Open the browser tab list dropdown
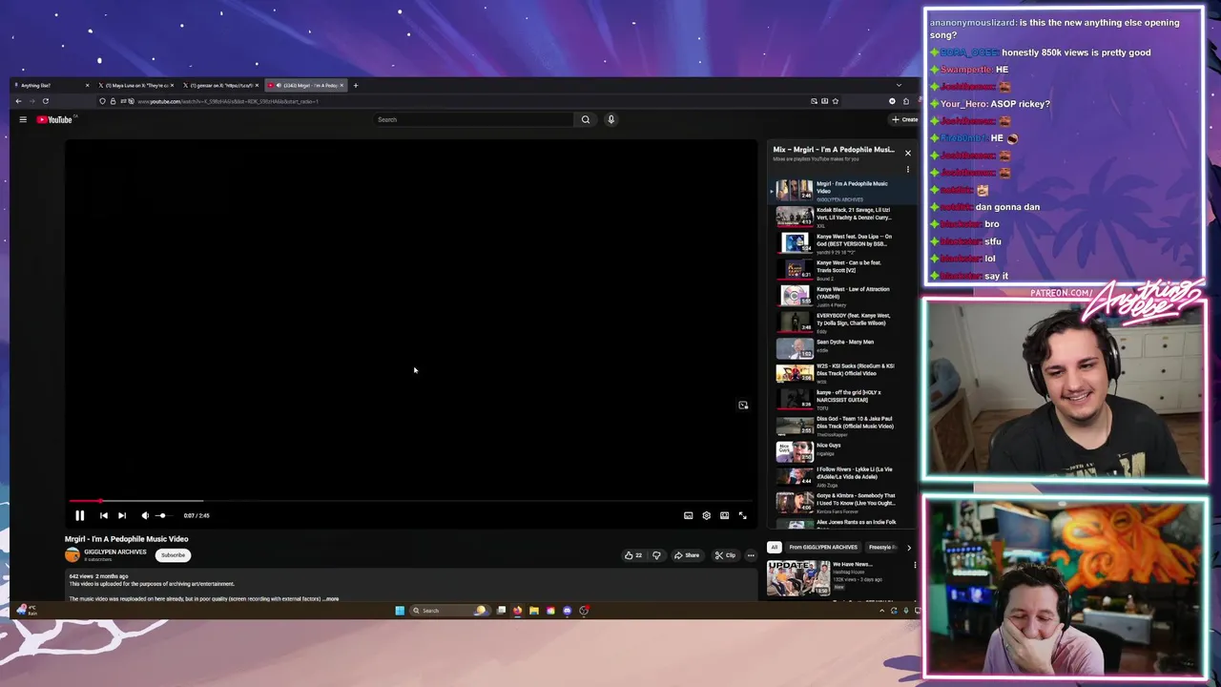This screenshot has height=687, width=1221. pyautogui.click(x=899, y=85)
